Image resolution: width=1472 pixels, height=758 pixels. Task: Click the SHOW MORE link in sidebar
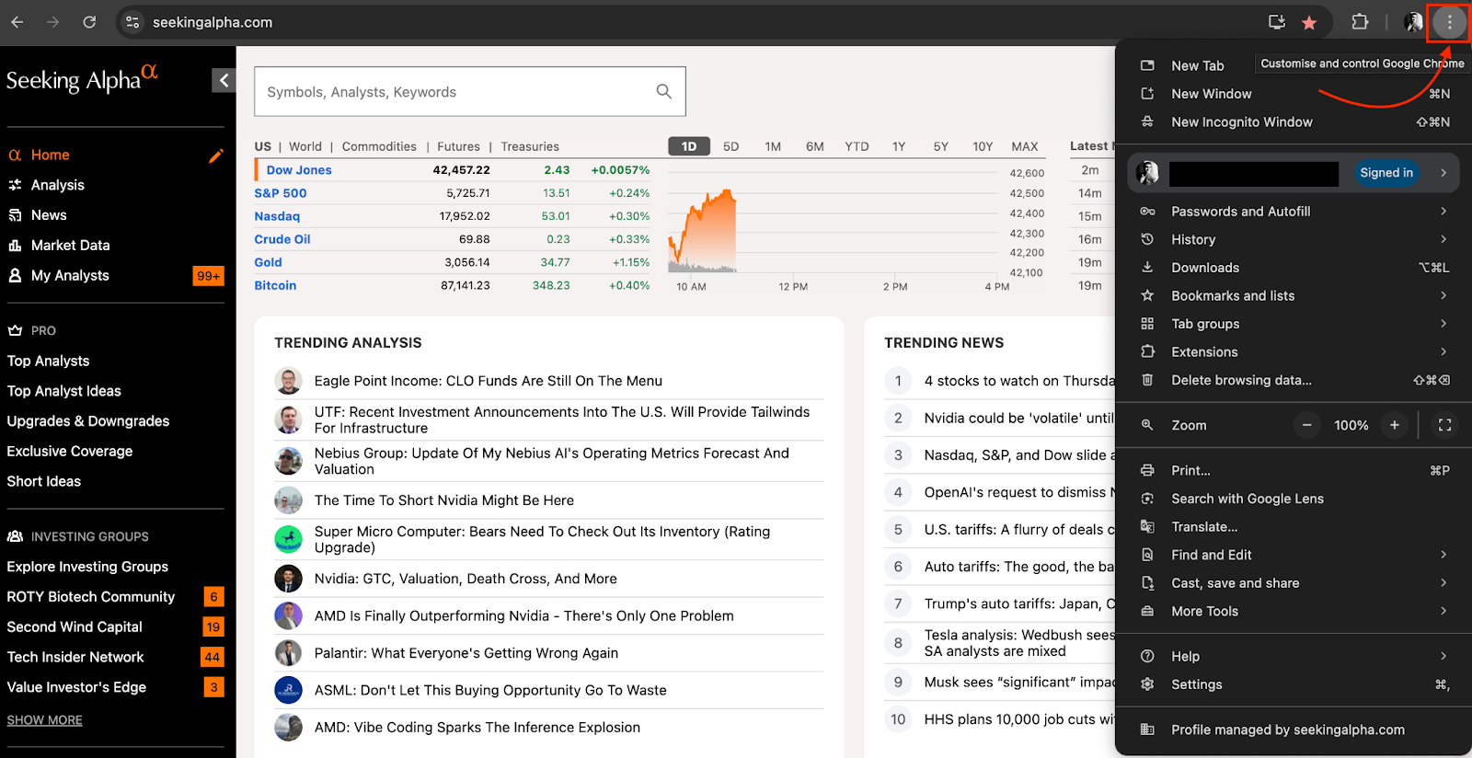[44, 720]
